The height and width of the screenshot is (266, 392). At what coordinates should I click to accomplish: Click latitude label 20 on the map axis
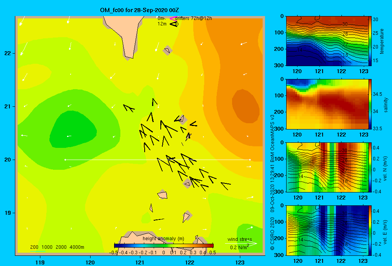[8, 160]
